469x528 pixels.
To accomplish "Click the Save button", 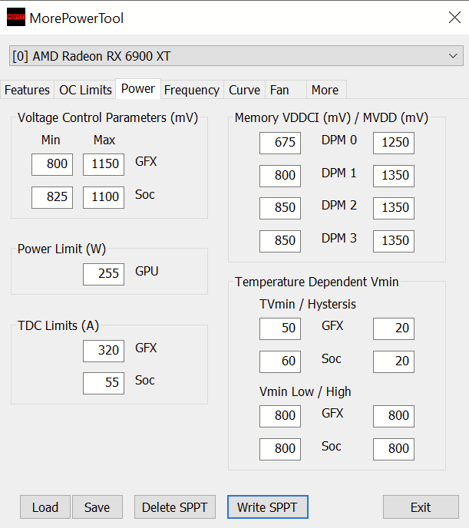I will point(97,507).
